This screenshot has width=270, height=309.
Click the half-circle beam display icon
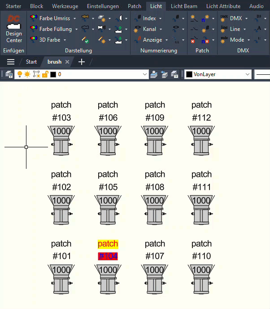coord(119,18)
